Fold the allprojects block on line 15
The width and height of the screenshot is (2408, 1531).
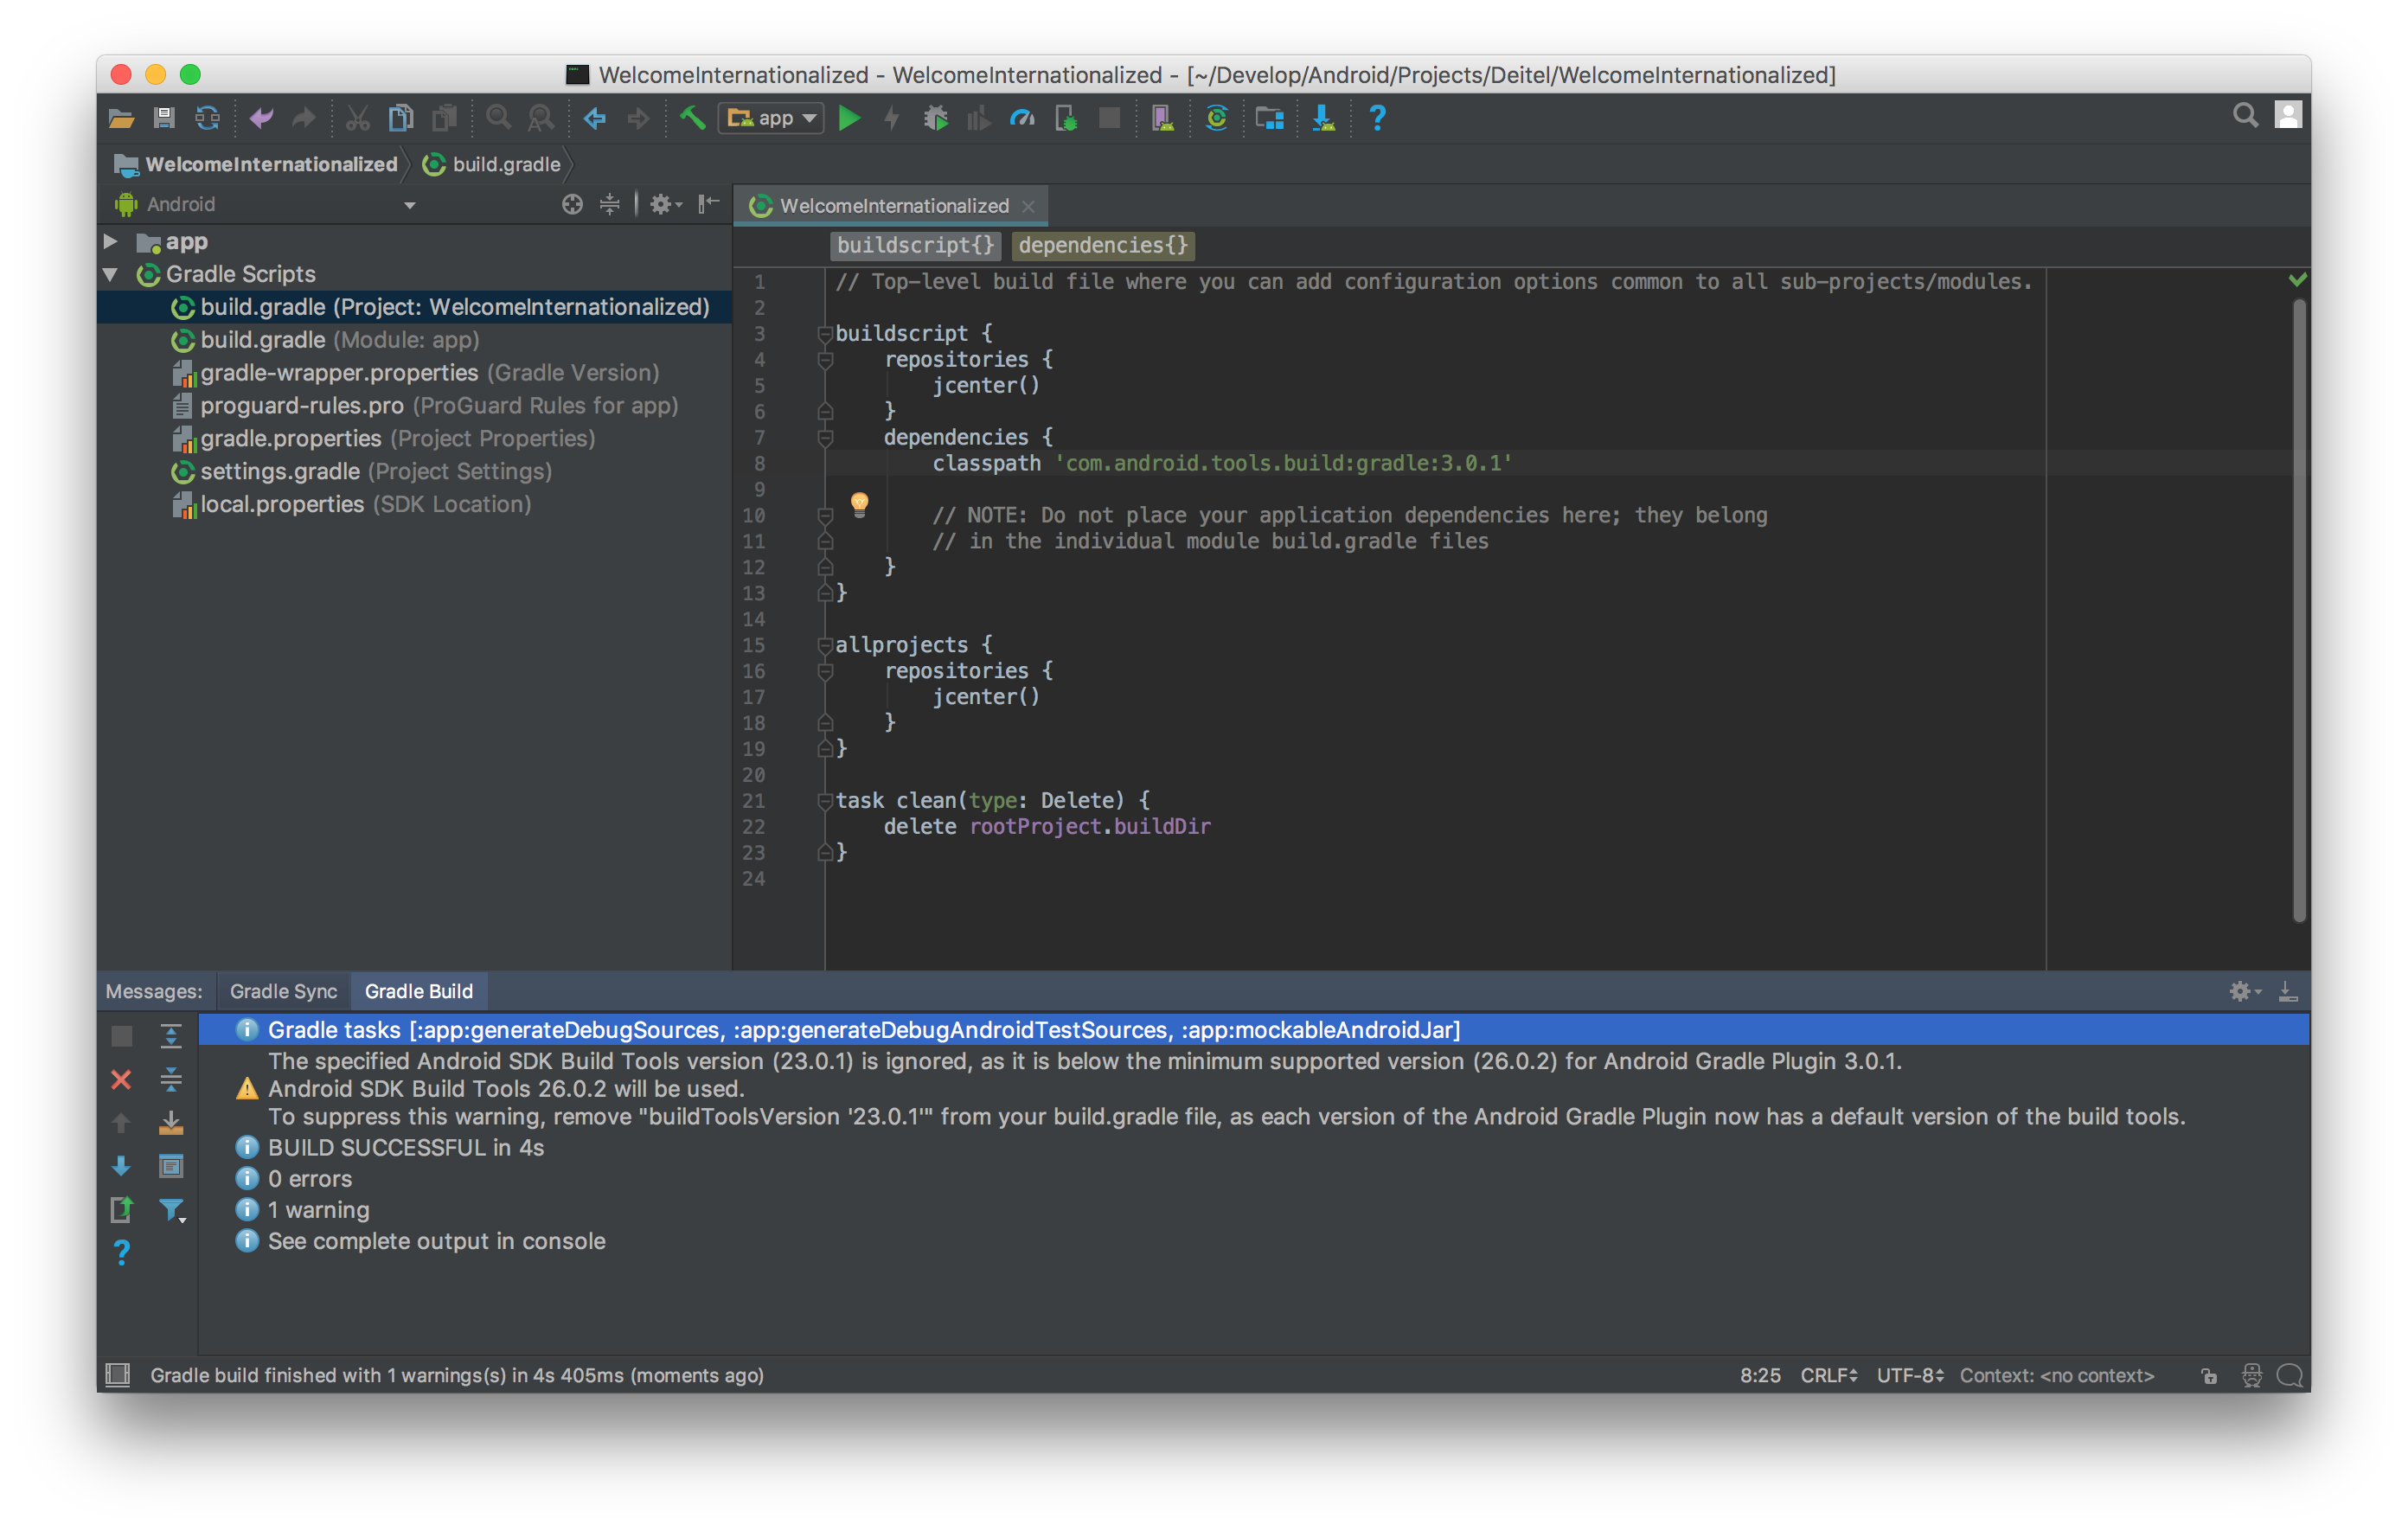[x=825, y=645]
